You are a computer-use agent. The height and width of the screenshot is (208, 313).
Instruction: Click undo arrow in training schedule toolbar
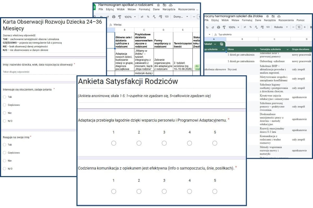click(207, 27)
